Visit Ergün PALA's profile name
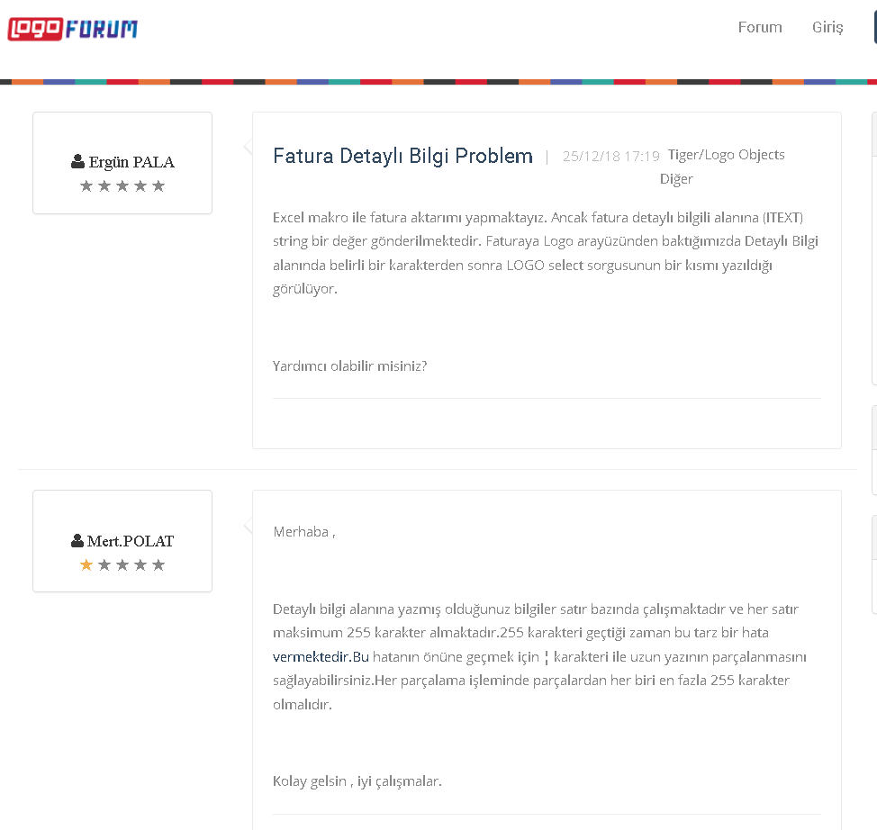The height and width of the screenshot is (830, 877). tap(131, 163)
